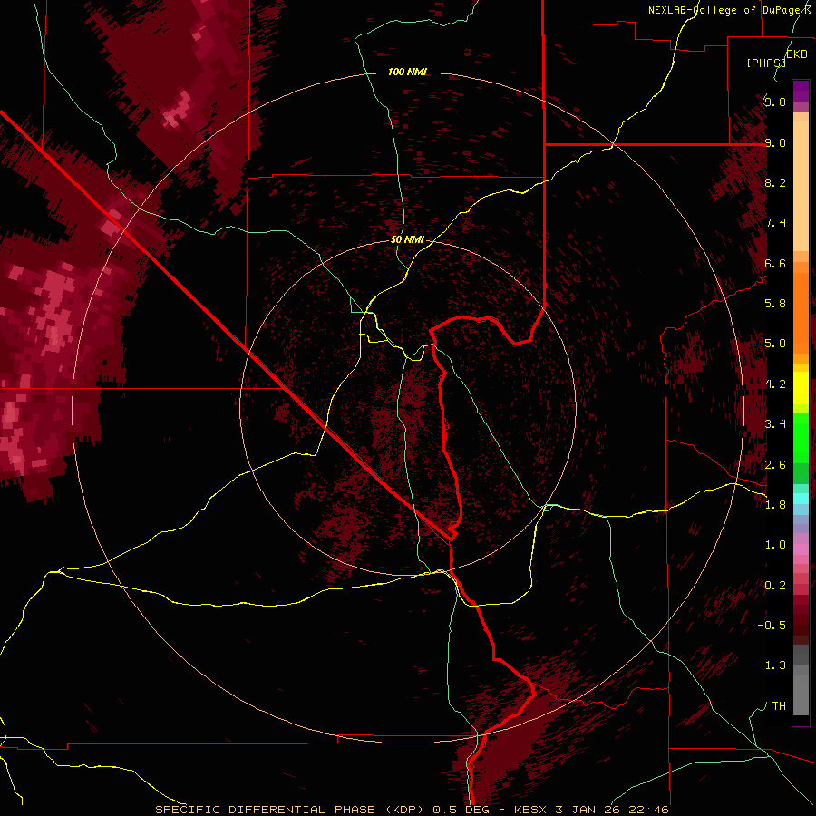Viewport: 816px width, 816px height.
Task: Click the 8.2 scale value
Action: point(775,182)
